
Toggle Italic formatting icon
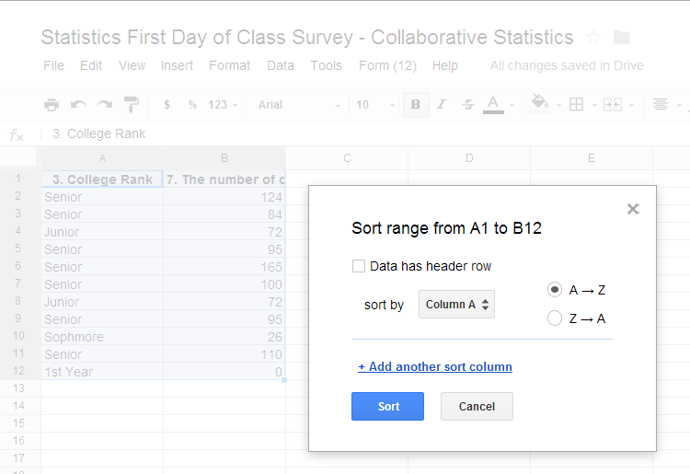click(442, 105)
